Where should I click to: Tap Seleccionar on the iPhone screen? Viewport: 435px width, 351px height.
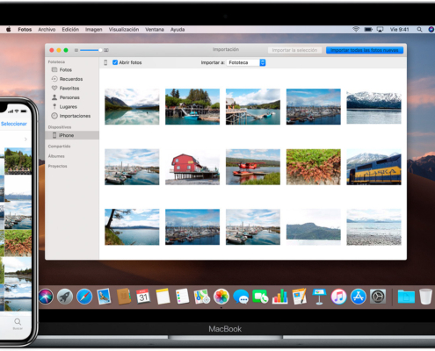(14, 124)
